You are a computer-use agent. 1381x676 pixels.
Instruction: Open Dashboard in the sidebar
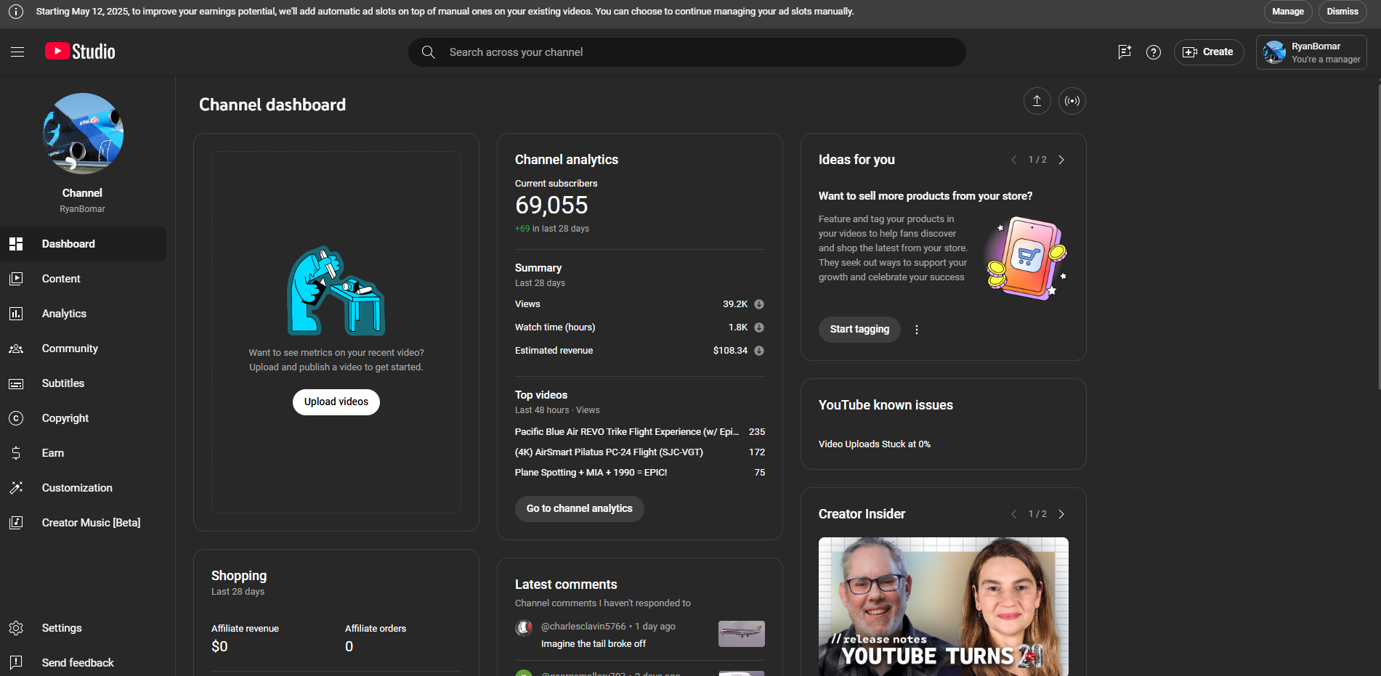[83, 244]
